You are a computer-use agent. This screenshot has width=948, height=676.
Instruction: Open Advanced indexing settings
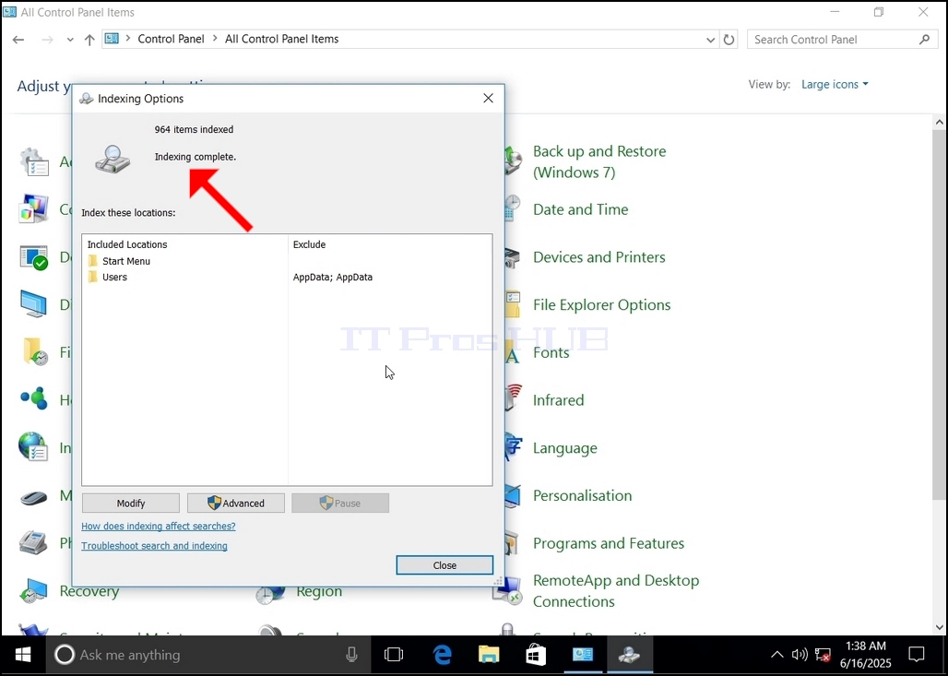tap(236, 503)
